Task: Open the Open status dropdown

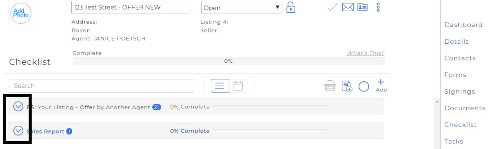Action: tap(242, 7)
